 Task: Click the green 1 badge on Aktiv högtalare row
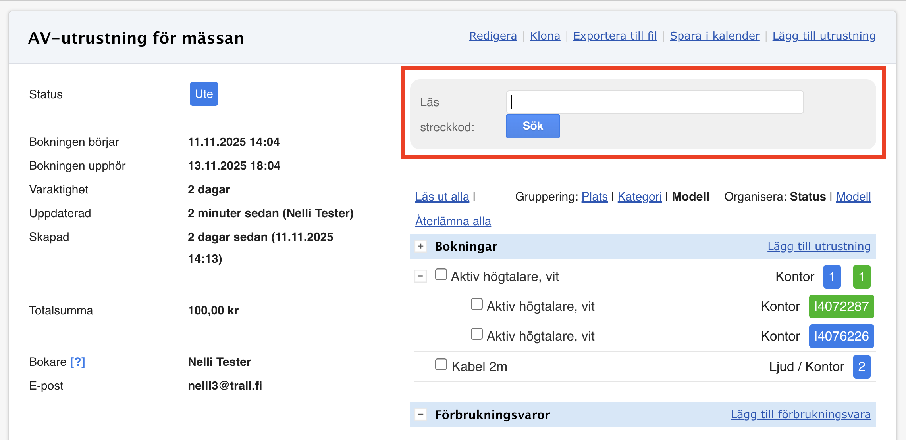pos(861,277)
